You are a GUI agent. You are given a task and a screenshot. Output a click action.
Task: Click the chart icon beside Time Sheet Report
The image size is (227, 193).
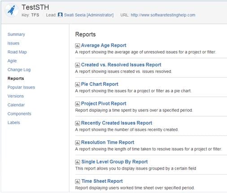coord(77,181)
